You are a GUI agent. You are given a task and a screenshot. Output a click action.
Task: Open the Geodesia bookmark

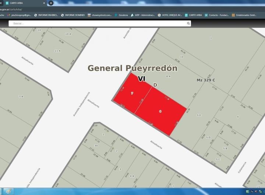pyautogui.click(x=121, y=15)
